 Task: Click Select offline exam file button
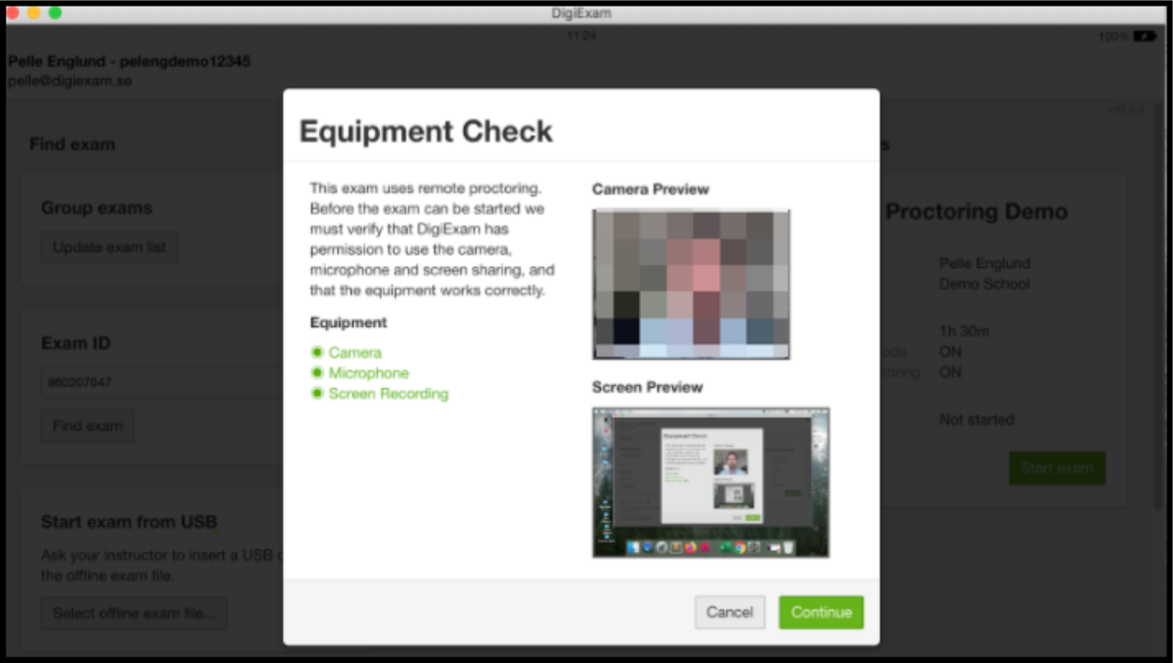[135, 613]
